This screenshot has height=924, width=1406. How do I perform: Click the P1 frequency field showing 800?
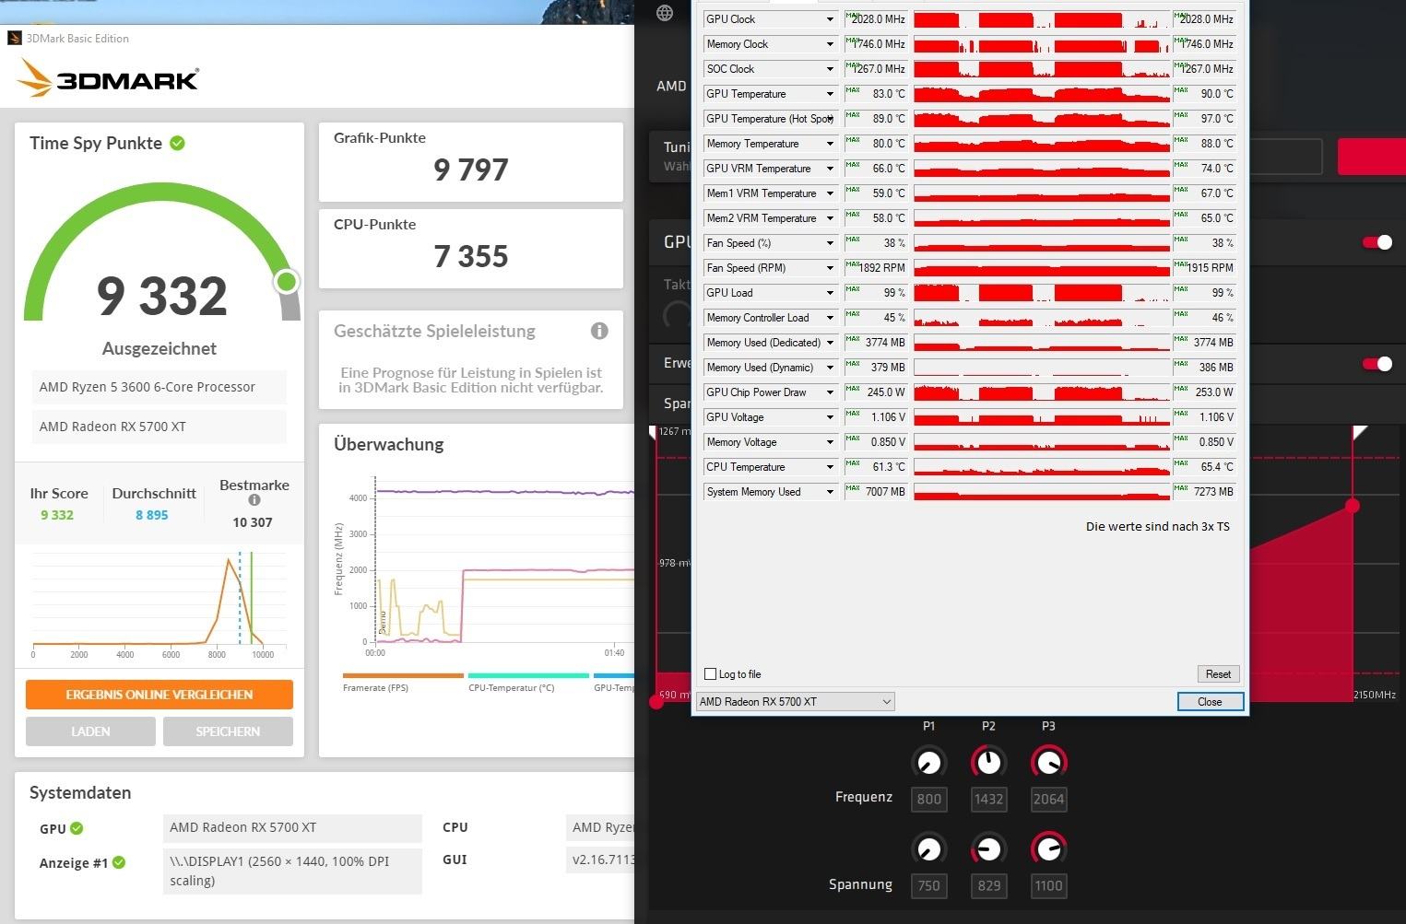[928, 800]
